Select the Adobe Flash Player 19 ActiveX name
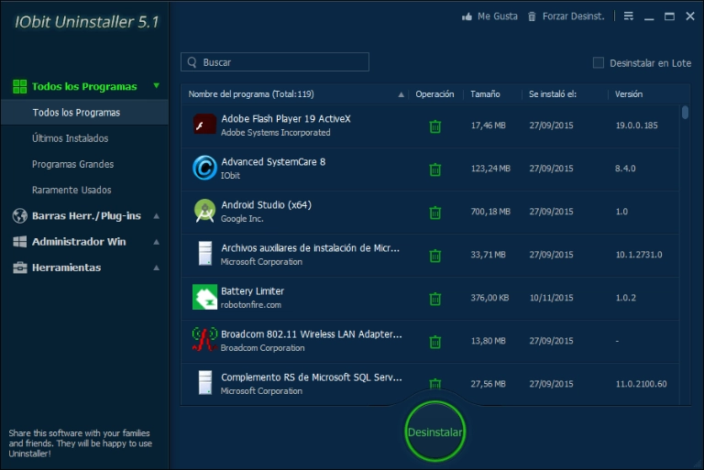The height and width of the screenshot is (470, 704). [x=286, y=119]
